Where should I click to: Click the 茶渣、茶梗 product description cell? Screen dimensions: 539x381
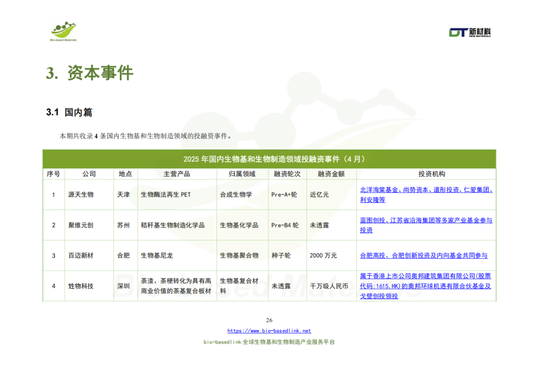176,286
